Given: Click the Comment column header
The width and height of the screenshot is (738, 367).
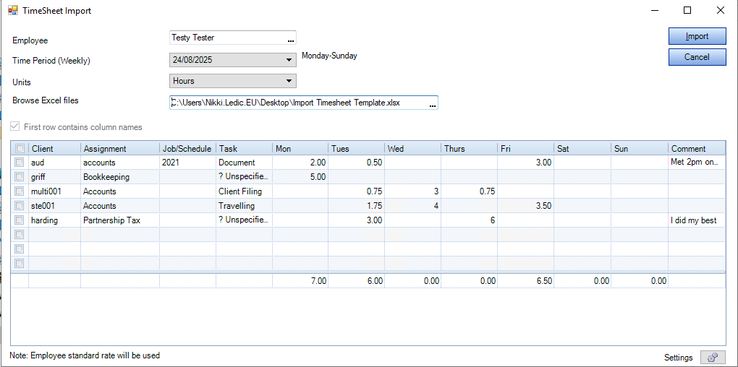Looking at the screenshot, I should point(697,149).
